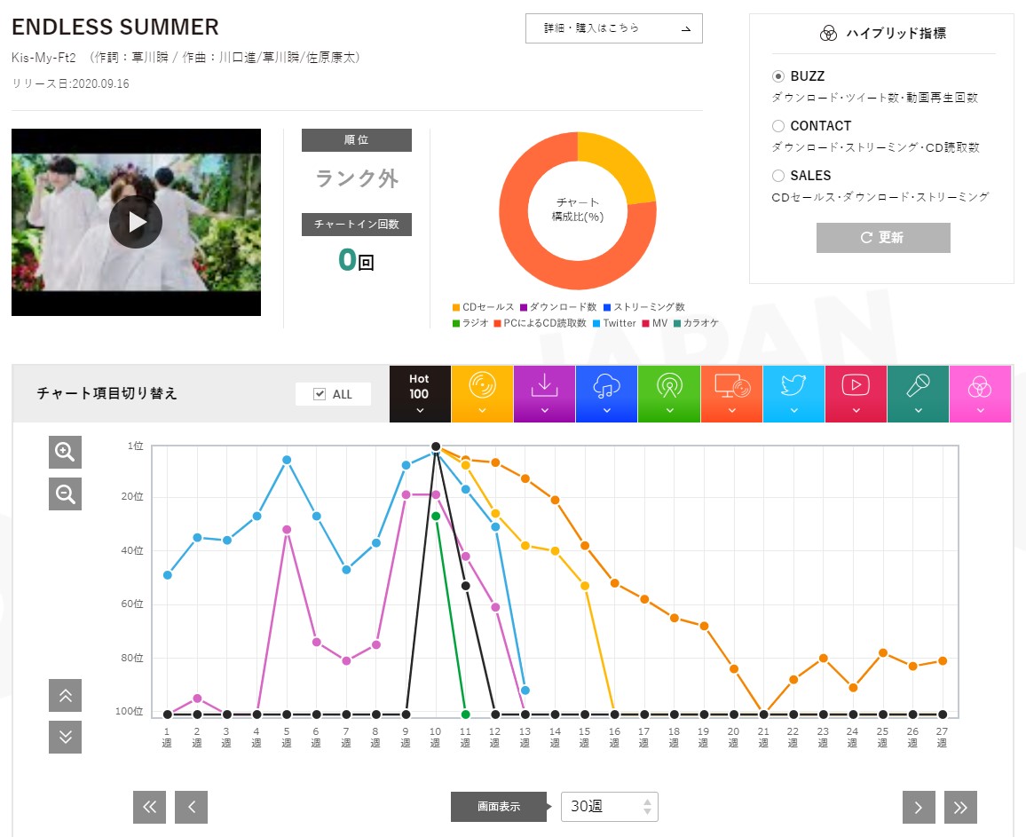The width and height of the screenshot is (1026, 837).
Task: Toggle the streaming cloud chart tab
Action: pos(606,394)
